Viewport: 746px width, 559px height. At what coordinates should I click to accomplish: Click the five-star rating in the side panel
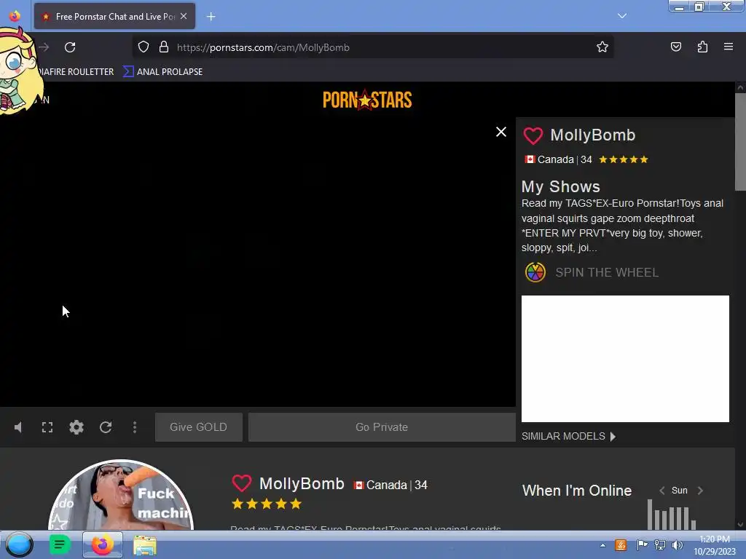(624, 159)
